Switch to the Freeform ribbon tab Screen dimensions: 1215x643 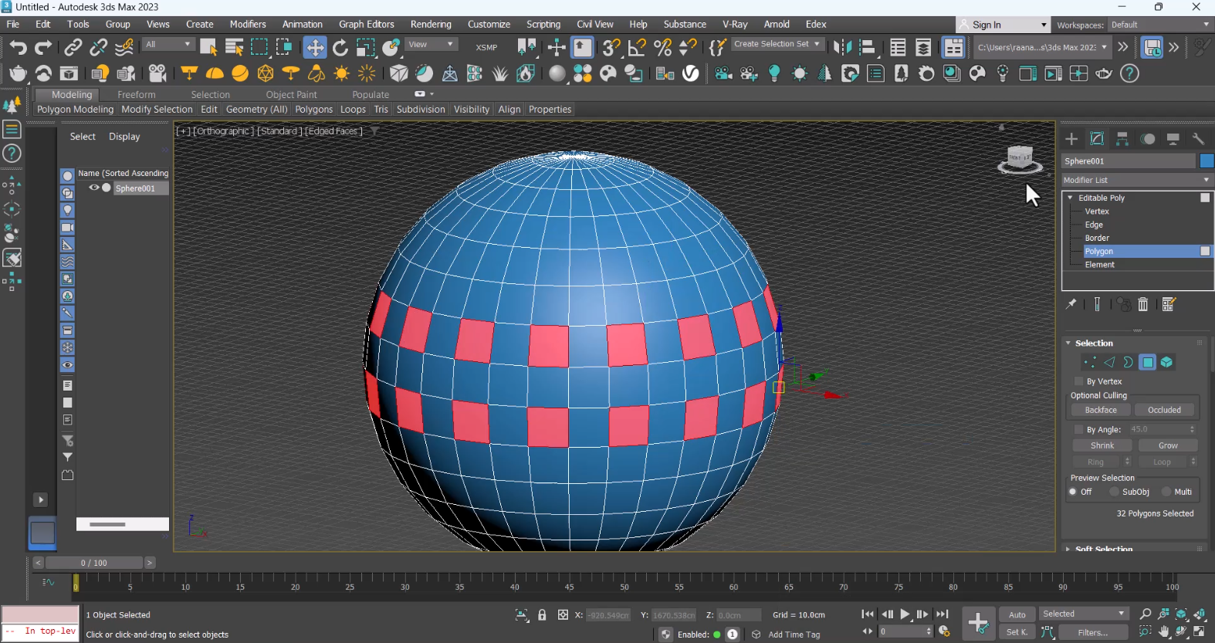pyautogui.click(x=136, y=95)
